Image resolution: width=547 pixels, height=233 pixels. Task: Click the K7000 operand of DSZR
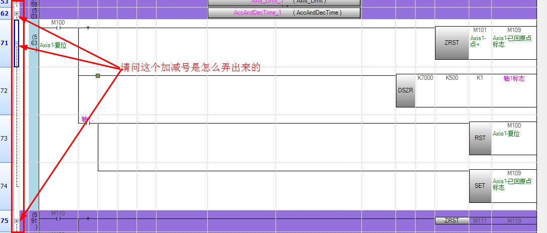425,78
